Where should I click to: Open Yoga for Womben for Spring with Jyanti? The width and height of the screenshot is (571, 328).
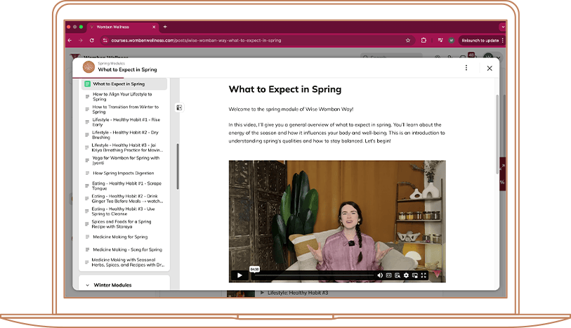point(124,160)
